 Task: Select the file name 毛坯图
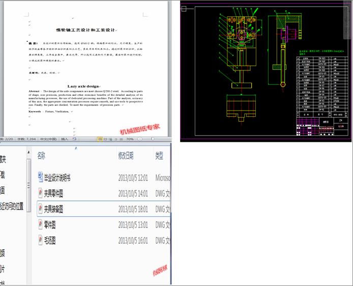coord(50,241)
